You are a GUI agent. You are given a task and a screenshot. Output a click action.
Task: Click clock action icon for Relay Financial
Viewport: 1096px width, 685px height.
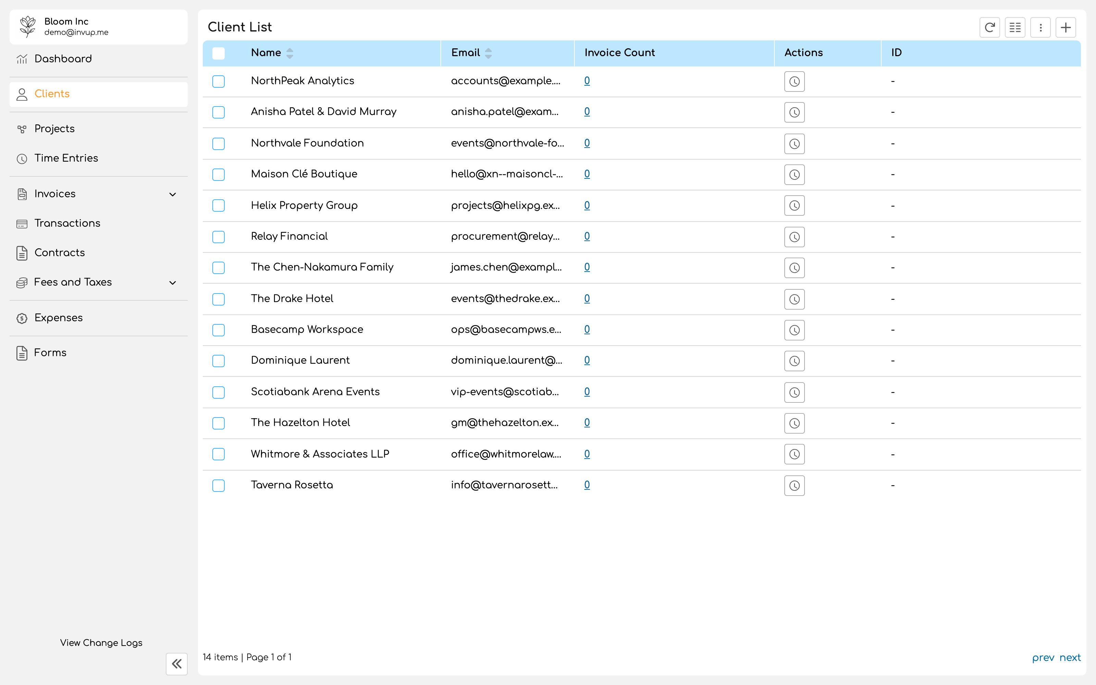[794, 237]
